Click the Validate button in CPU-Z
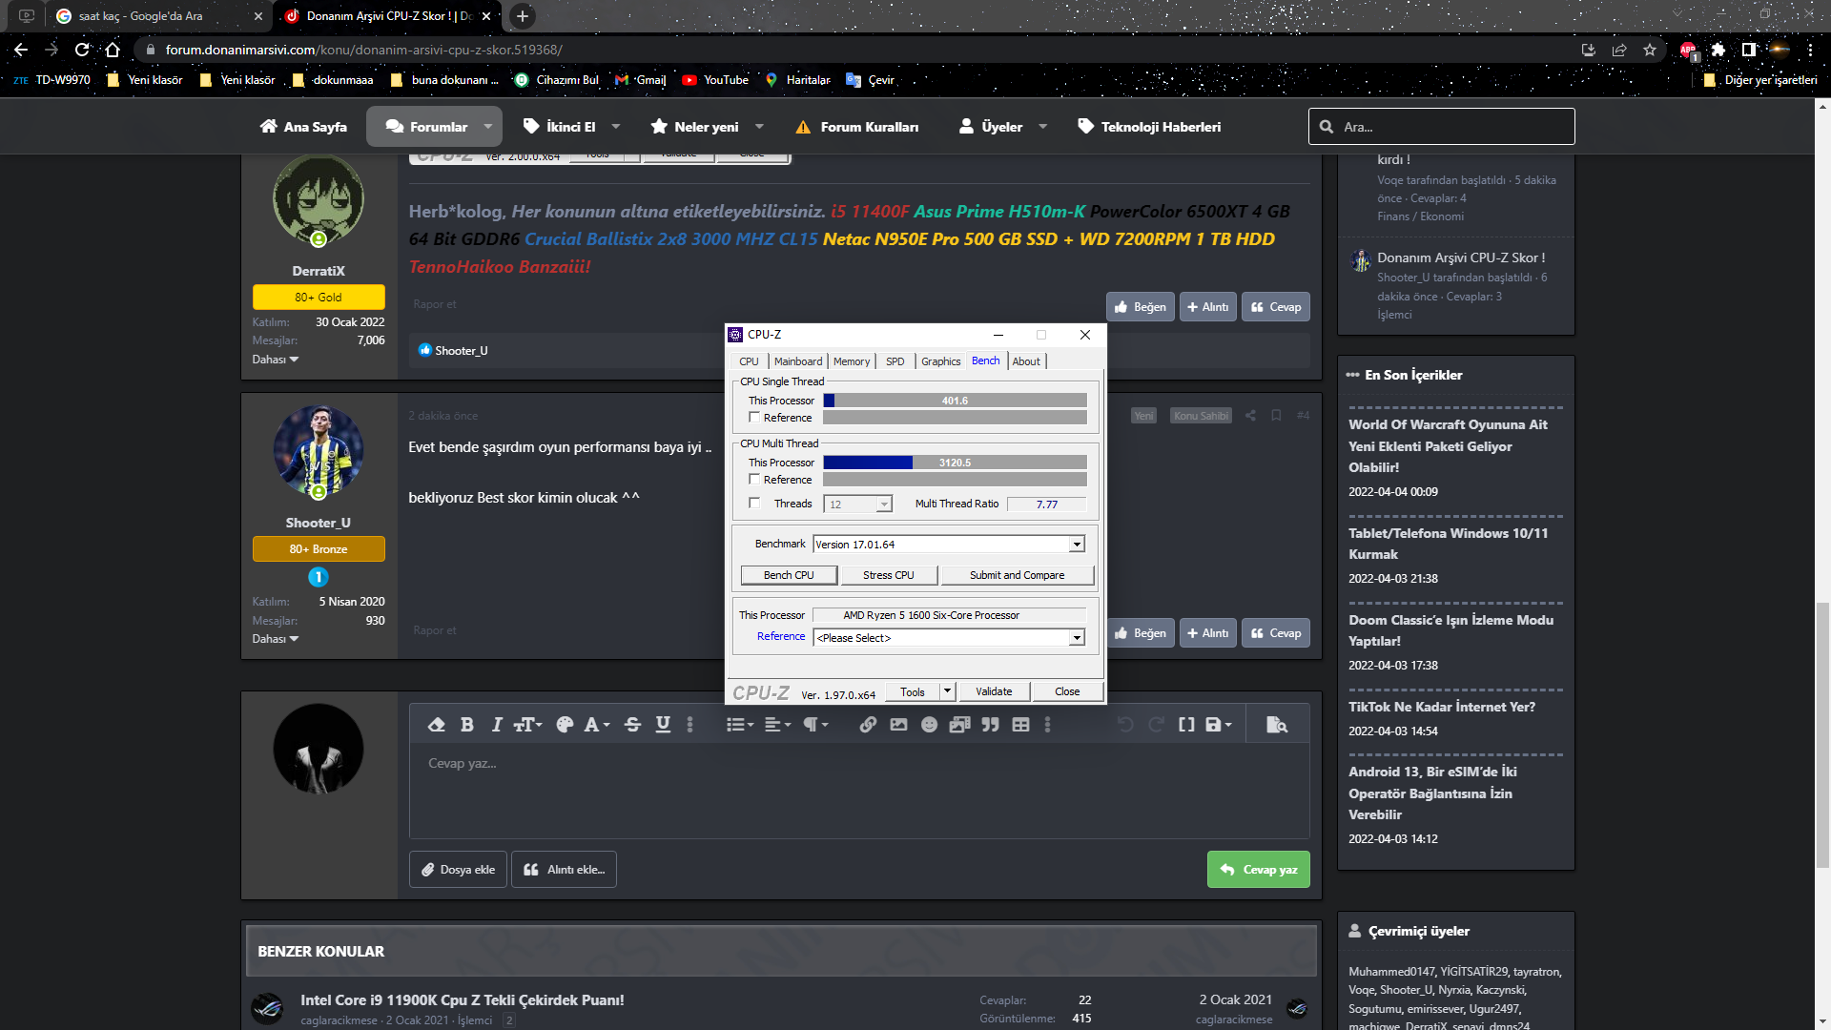 [994, 691]
